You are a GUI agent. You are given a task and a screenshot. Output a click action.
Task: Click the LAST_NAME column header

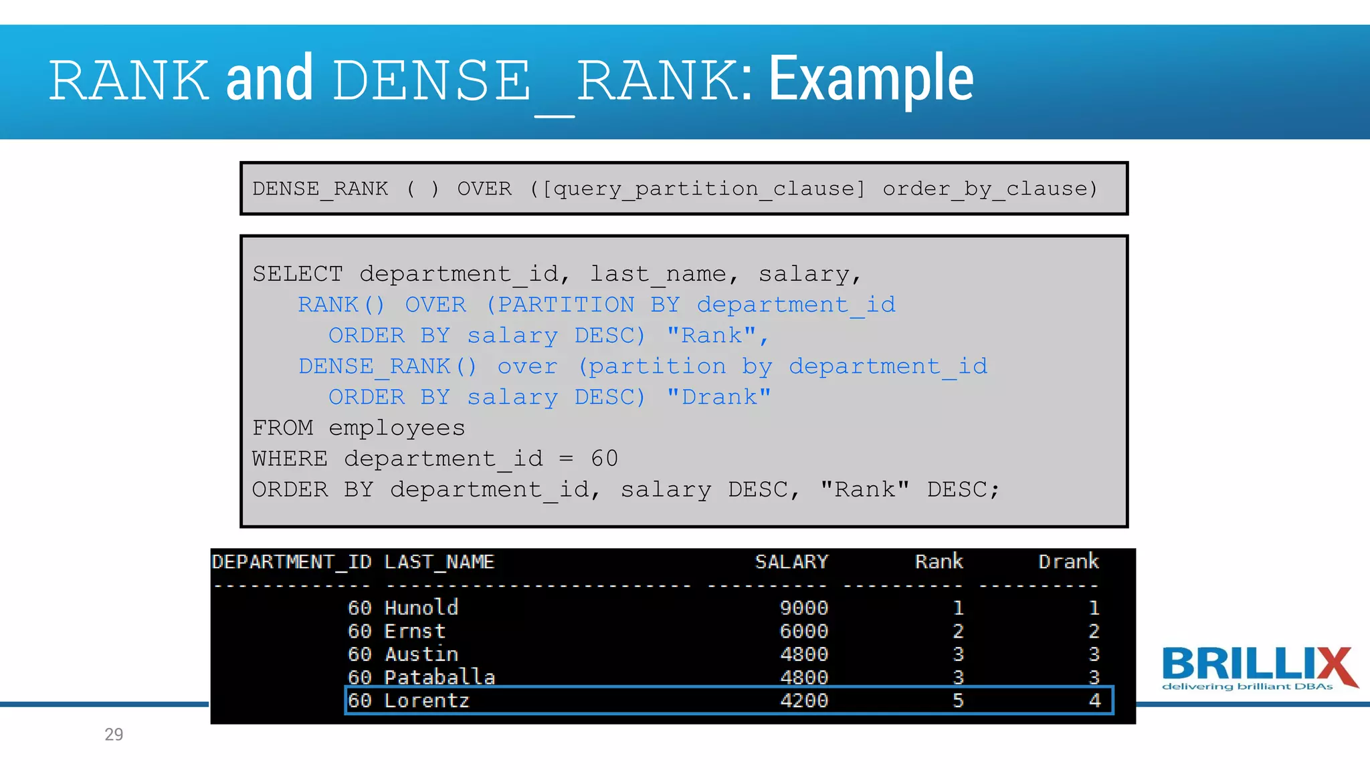tap(439, 561)
